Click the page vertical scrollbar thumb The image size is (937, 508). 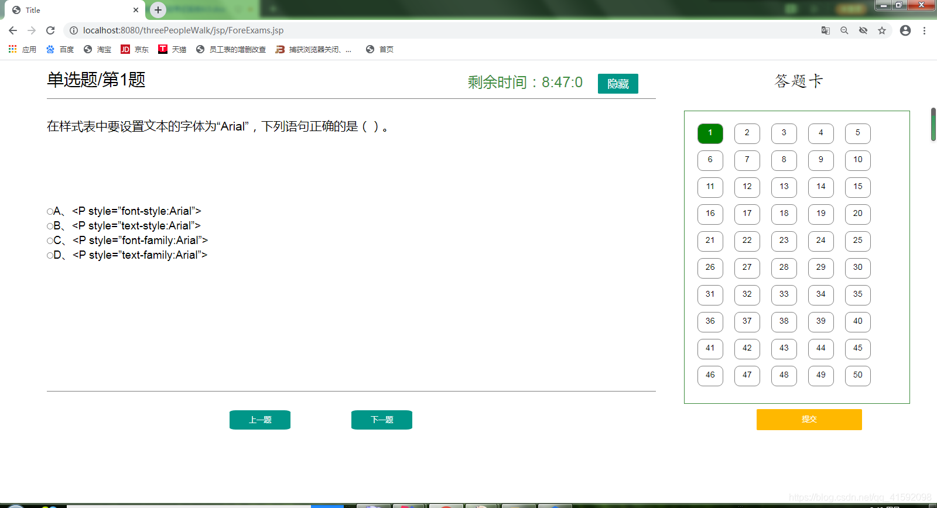(933, 124)
